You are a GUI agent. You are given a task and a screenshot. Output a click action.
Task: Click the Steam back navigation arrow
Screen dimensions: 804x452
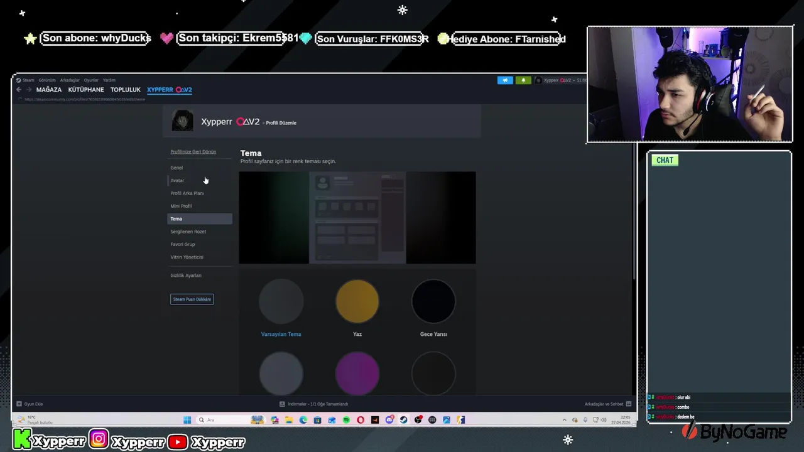click(x=19, y=90)
